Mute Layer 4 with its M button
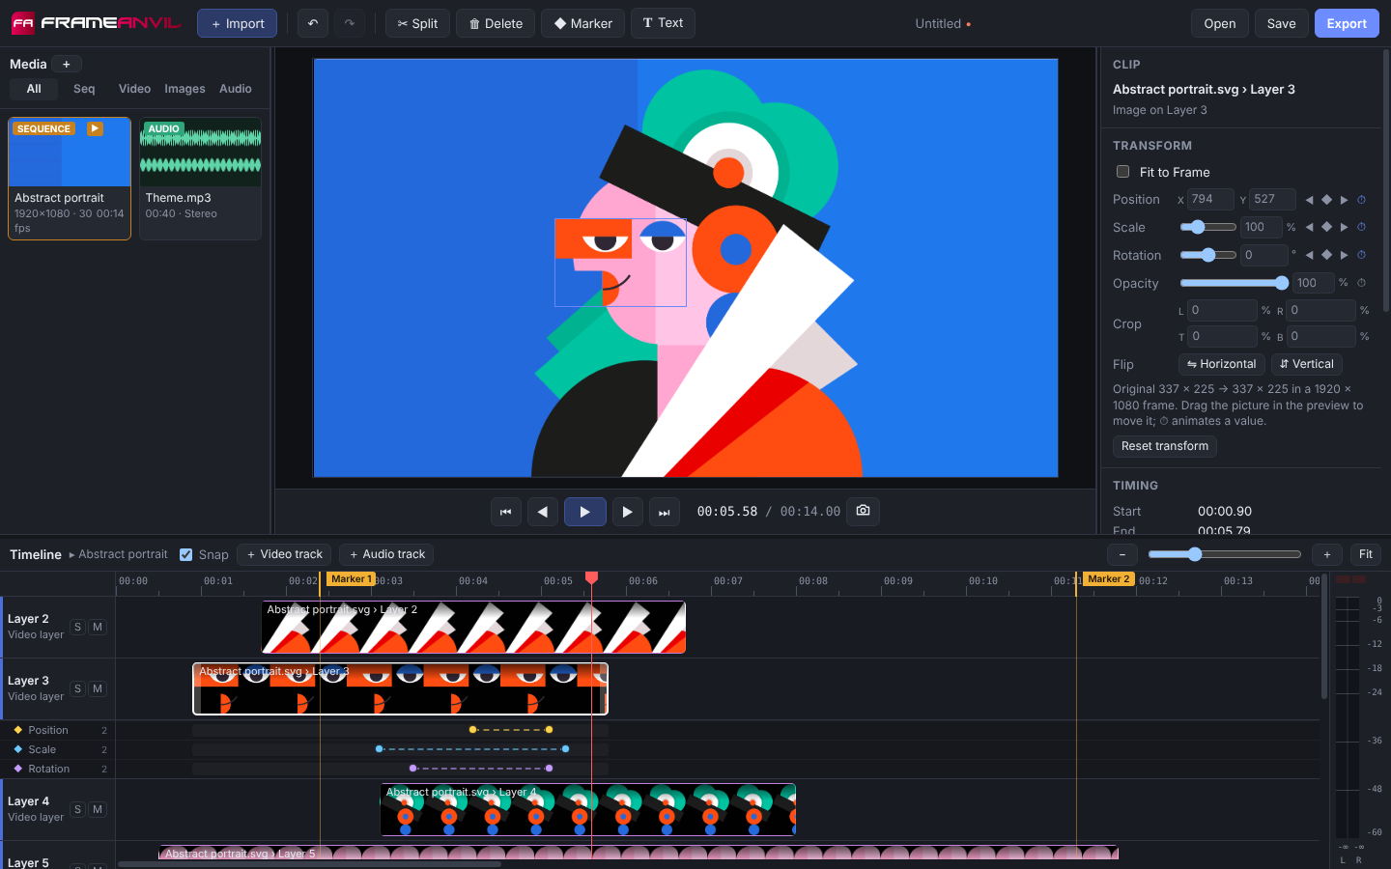The height and width of the screenshot is (869, 1391). pyautogui.click(x=98, y=810)
